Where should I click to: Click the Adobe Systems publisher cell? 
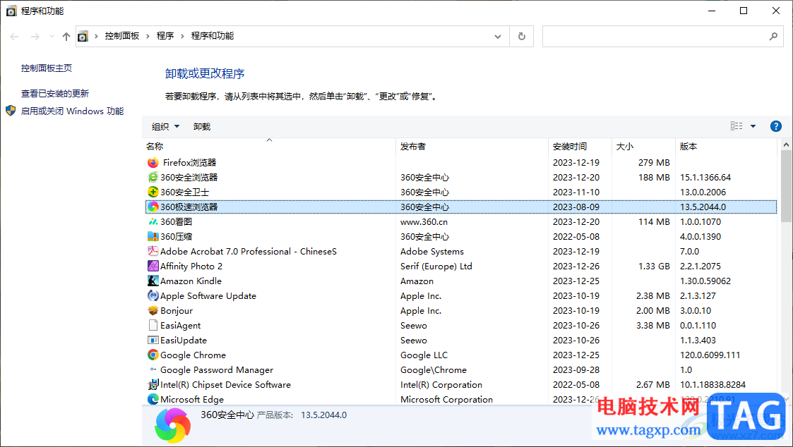point(432,252)
